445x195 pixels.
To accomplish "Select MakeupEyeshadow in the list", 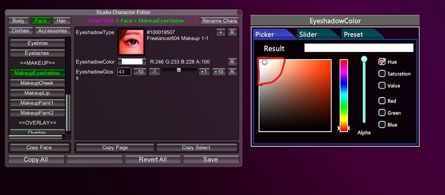I will pyautogui.click(x=37, y=73).
